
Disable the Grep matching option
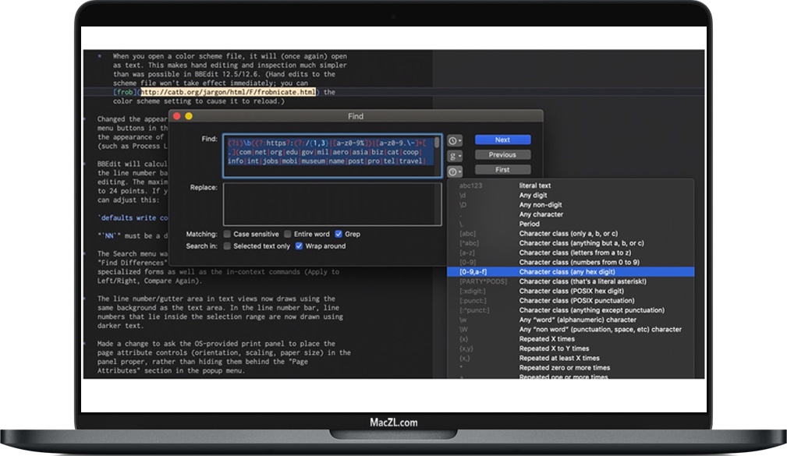click(339, 234)
